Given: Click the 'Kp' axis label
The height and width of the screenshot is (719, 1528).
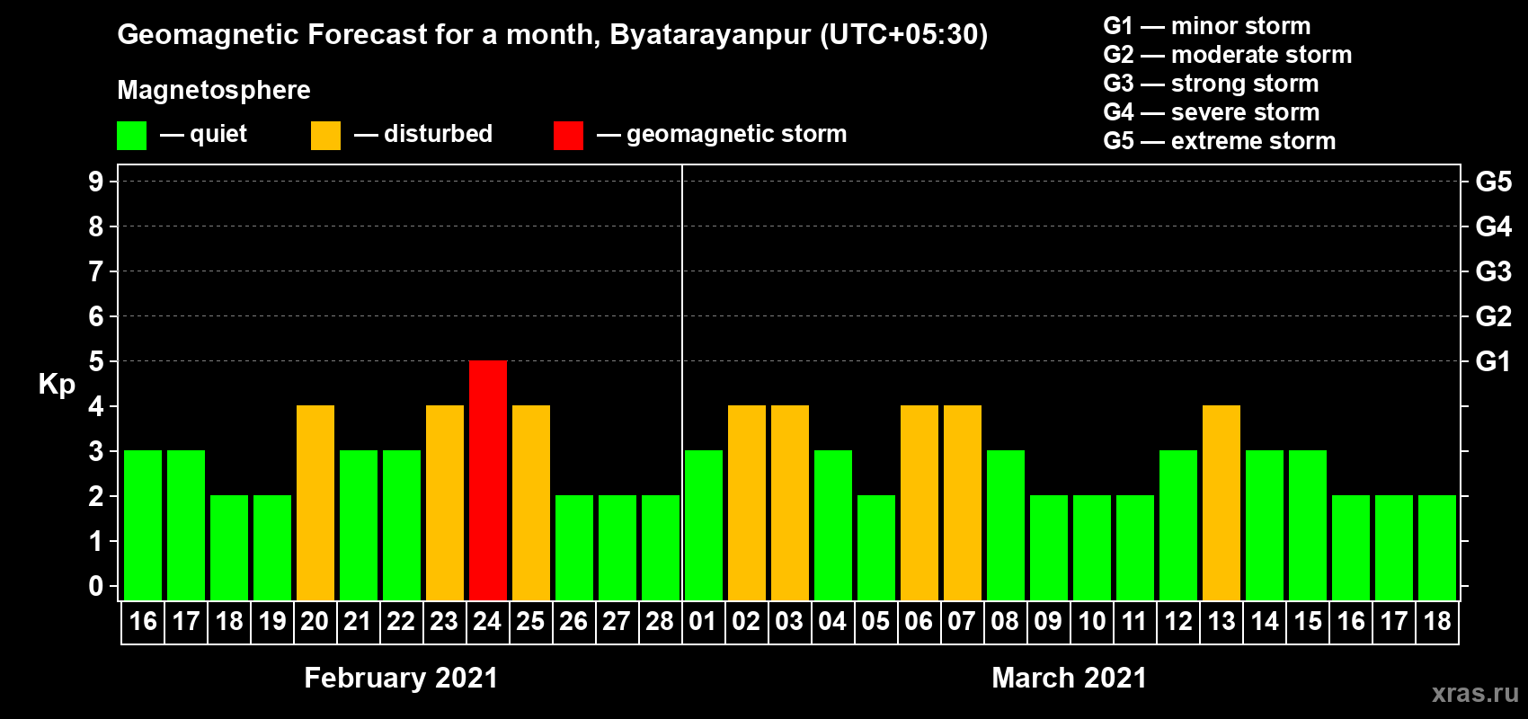Looking at the screenshot, I should tap(57, 384).
